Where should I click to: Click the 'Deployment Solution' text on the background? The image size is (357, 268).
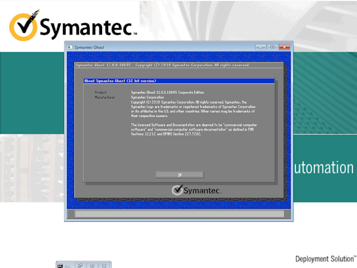(325, 259)
